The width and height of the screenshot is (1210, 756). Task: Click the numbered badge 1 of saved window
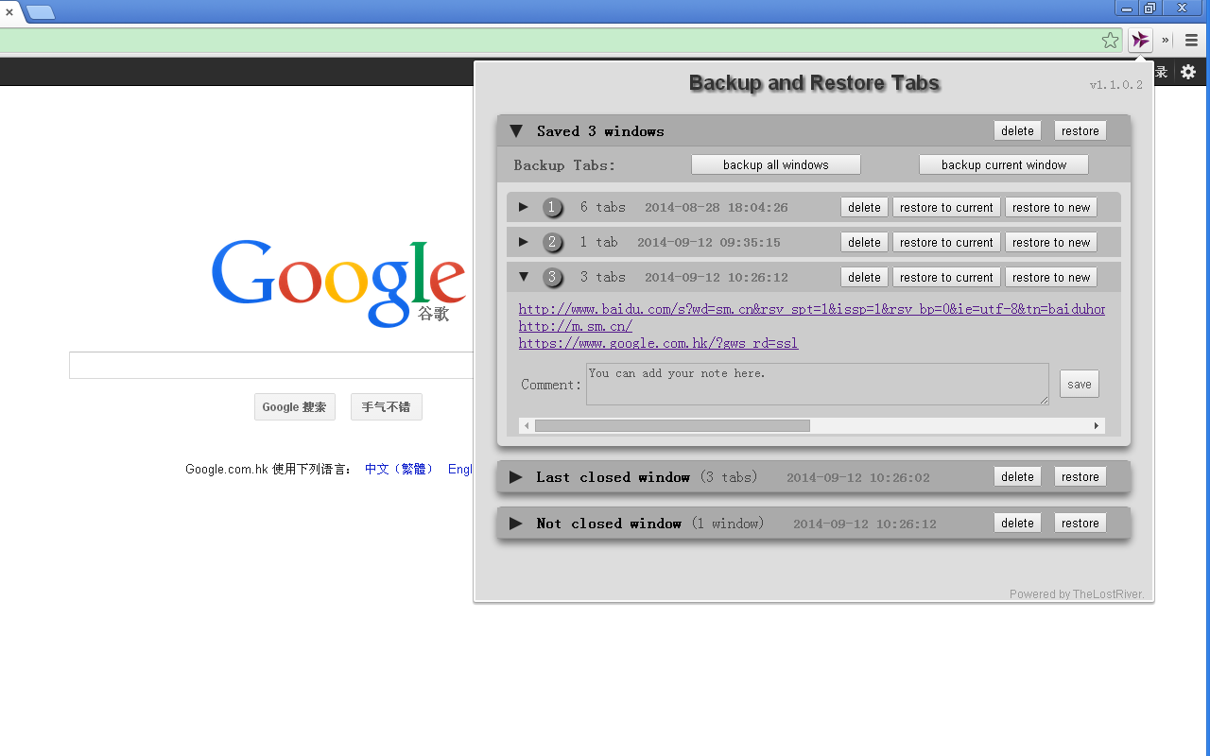click(553, 207)
